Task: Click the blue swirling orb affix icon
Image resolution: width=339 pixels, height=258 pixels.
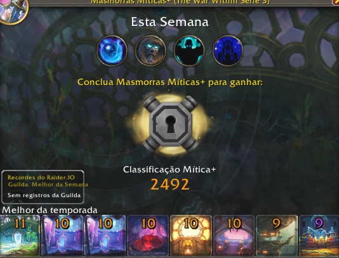Action: [112, 51]
